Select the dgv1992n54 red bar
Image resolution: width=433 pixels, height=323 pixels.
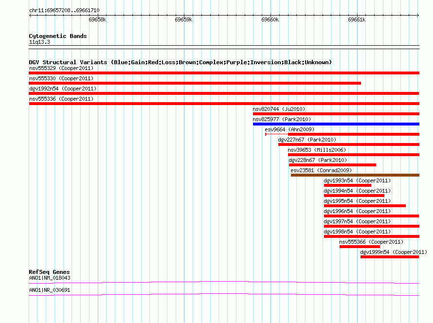click(x=224, y=93)
